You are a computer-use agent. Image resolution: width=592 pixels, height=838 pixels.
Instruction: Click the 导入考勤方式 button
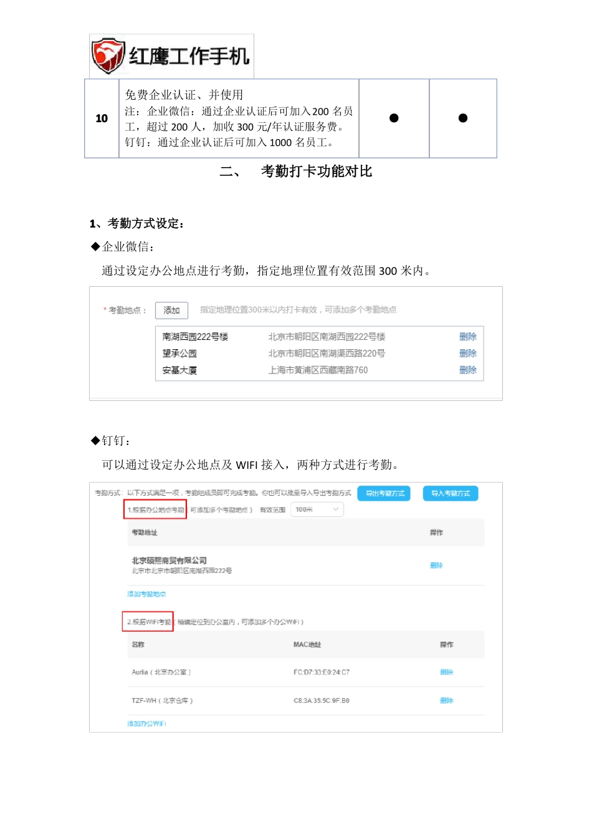click(451, 493)
